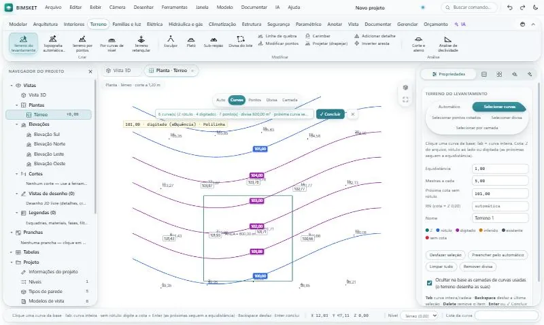Switch to the Estrutura ribbon tab
This screenshot has height=325, width=544.
pos(252,24)
